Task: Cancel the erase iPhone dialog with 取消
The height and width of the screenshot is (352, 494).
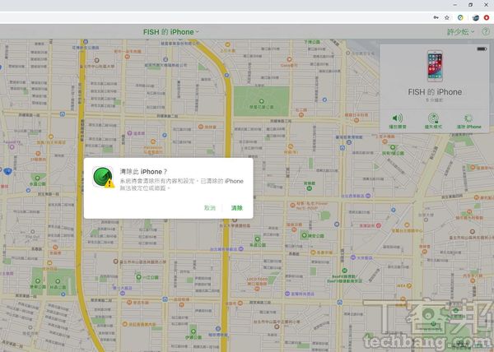Action: tap(210, 208)
